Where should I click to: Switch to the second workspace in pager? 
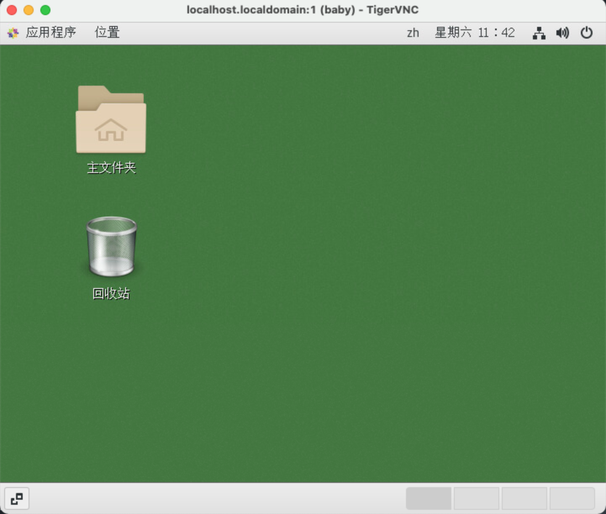point(477,498)
